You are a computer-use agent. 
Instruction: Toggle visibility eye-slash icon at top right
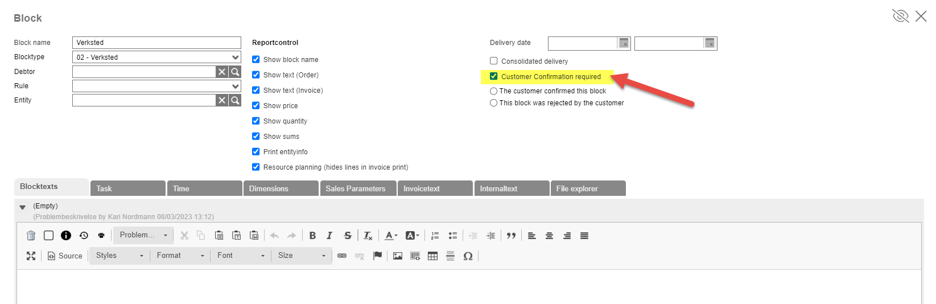click(x=900, y=16)
